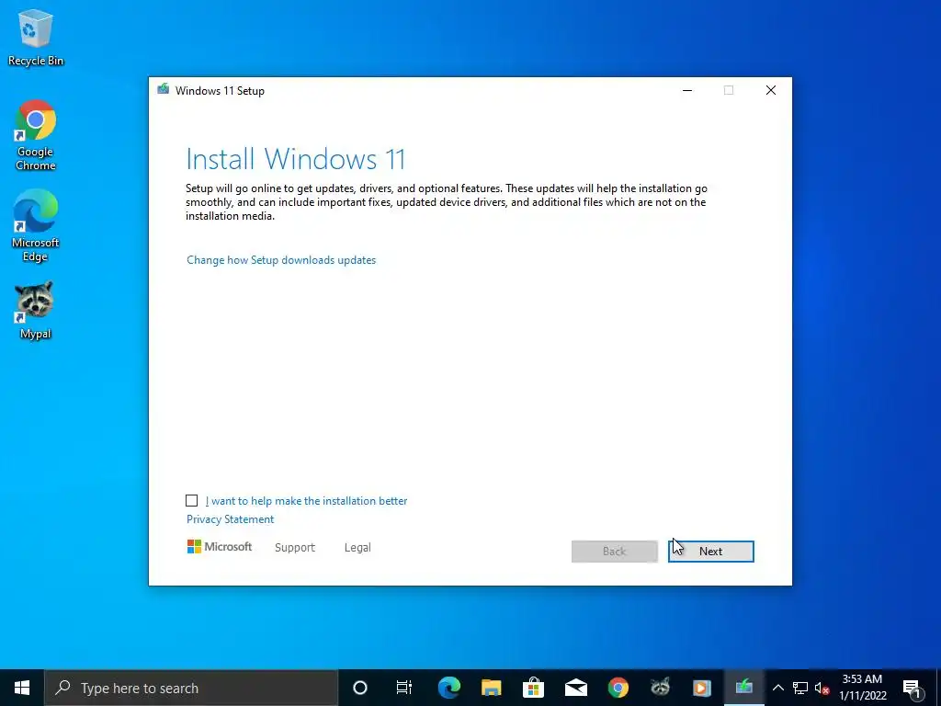The width and height of the screenshot is (941, 706).
Task: Open the Windows Start menu
Action: pyautogui.click(x=22, y=688)
